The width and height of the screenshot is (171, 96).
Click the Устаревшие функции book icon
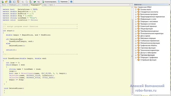[x=138, y=60]
